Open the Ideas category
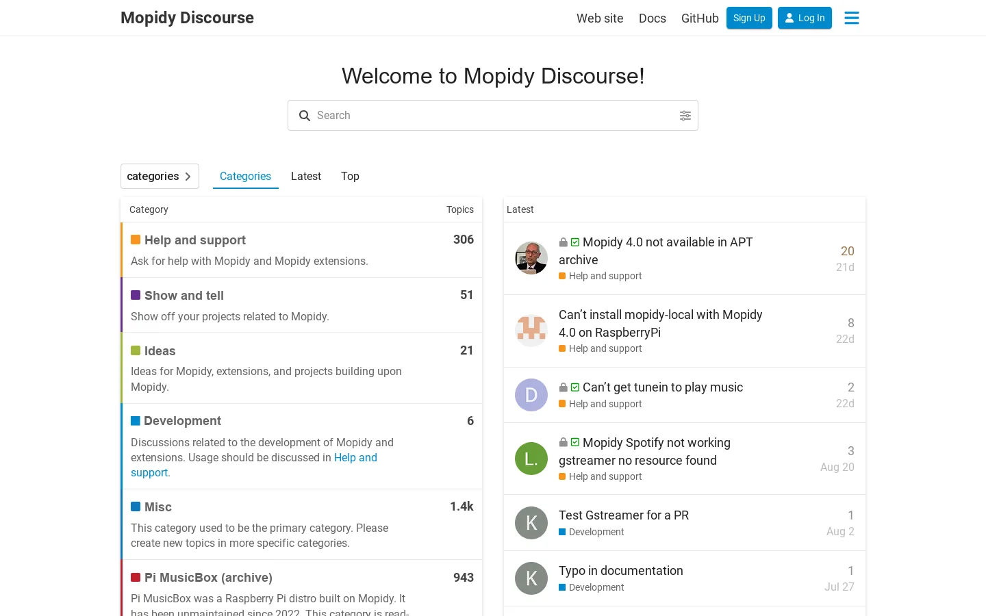986x616 pixels. (160, 351)
